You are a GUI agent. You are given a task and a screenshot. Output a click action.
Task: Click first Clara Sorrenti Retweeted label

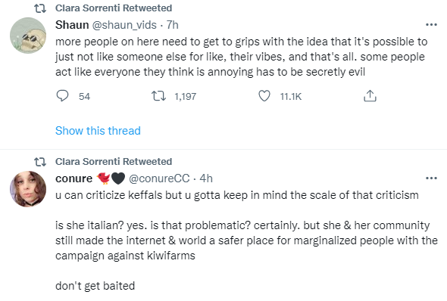pyautogui.click(x=114, y=8)
